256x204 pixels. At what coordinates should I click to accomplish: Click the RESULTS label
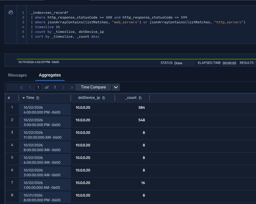point(246,63)
